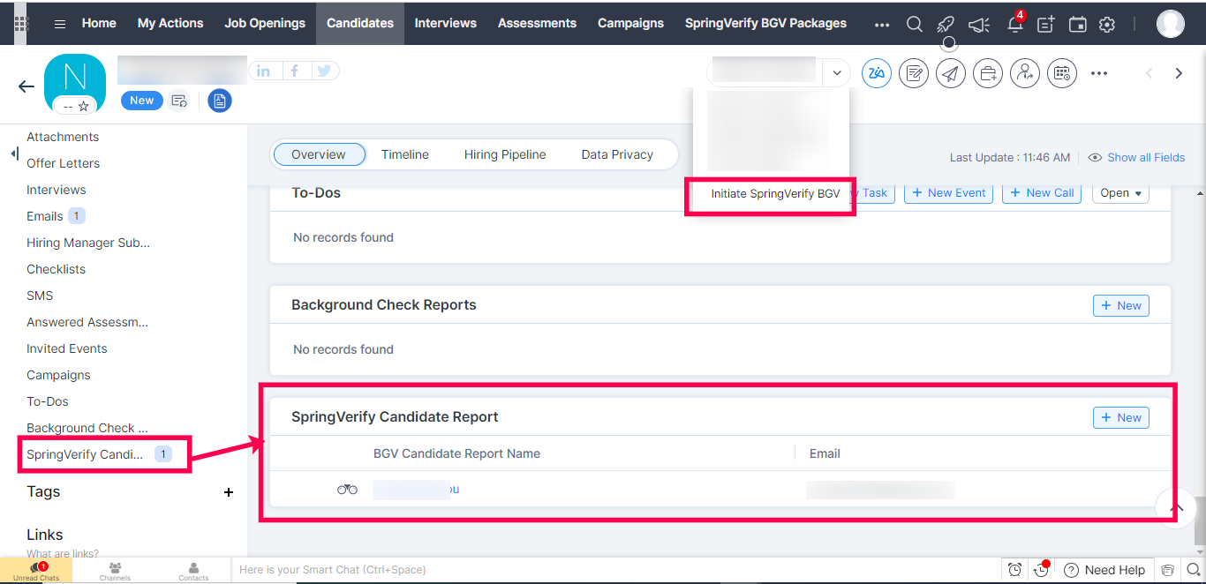Screen dimensions: 1206x584
Task: Open candidate LinkedIn profile icon
Action: (264, 71)
